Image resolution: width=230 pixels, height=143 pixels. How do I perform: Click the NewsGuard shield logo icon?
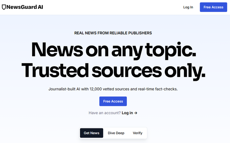coord(4,7)
